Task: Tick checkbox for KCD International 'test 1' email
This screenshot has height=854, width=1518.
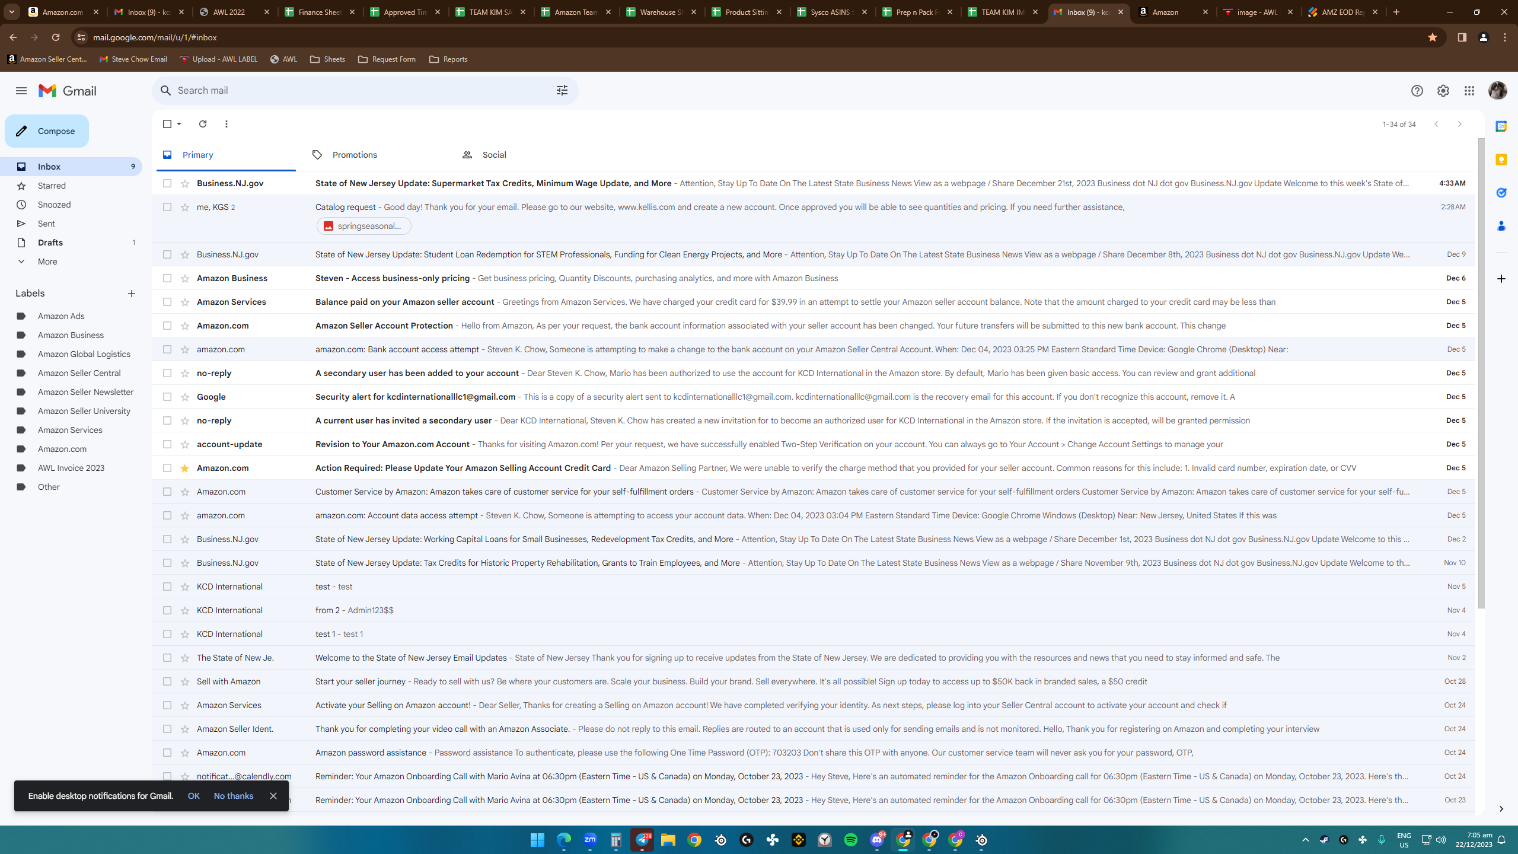Action: pos(167,634)
